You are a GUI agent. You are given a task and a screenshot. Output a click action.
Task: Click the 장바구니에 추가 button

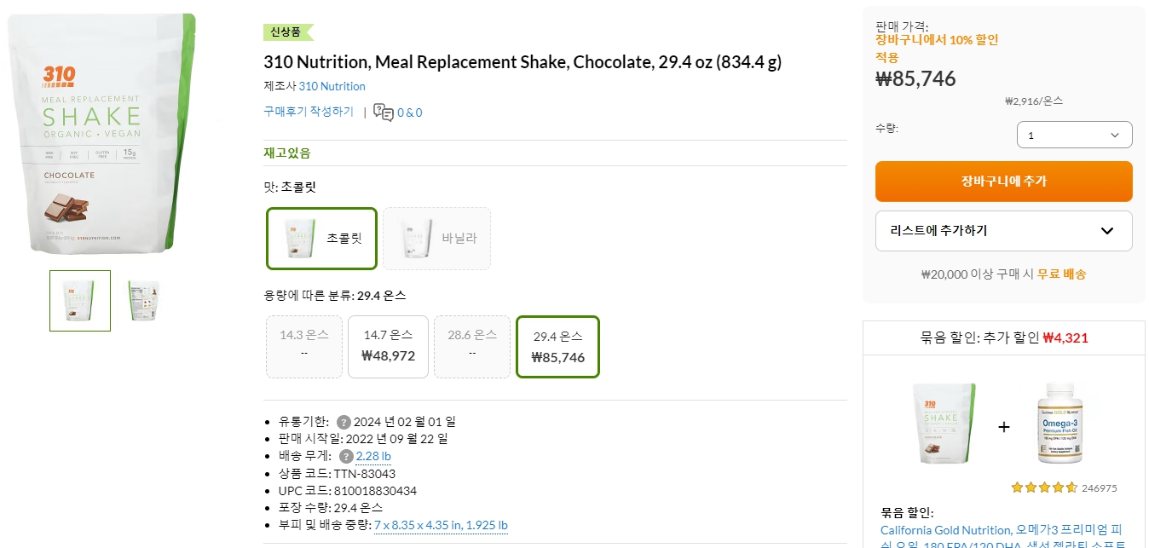coord(1003,181)
